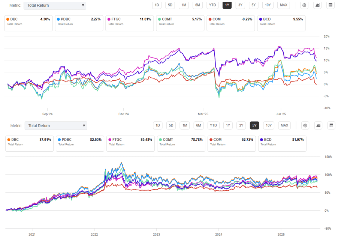Toggle the PDBC legend card
Viewport: 338px width, 241px height.
point(79,23)
